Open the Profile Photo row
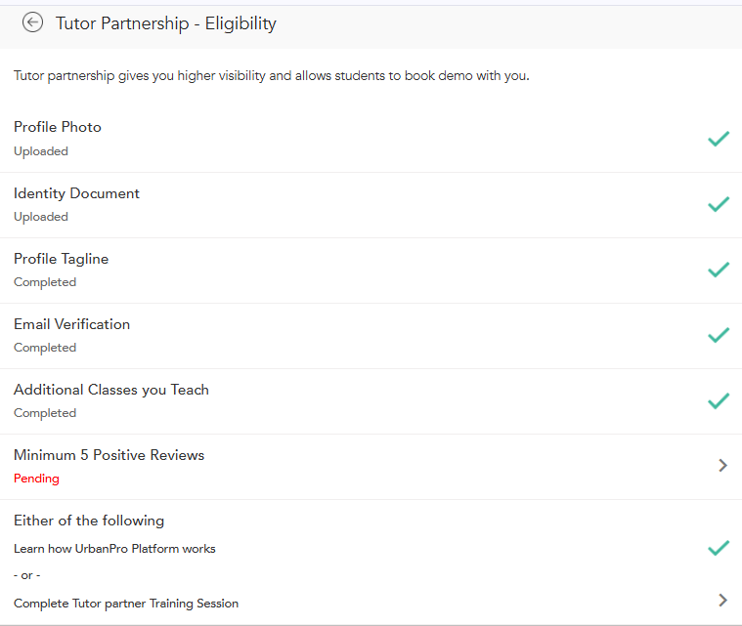 [58, 128]
